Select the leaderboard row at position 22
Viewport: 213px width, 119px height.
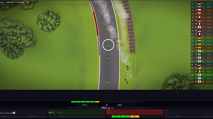coord(202,75)
